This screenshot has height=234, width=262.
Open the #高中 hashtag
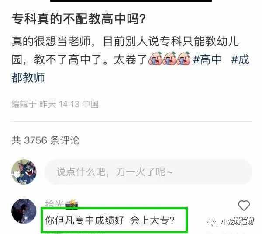[207, 59]
